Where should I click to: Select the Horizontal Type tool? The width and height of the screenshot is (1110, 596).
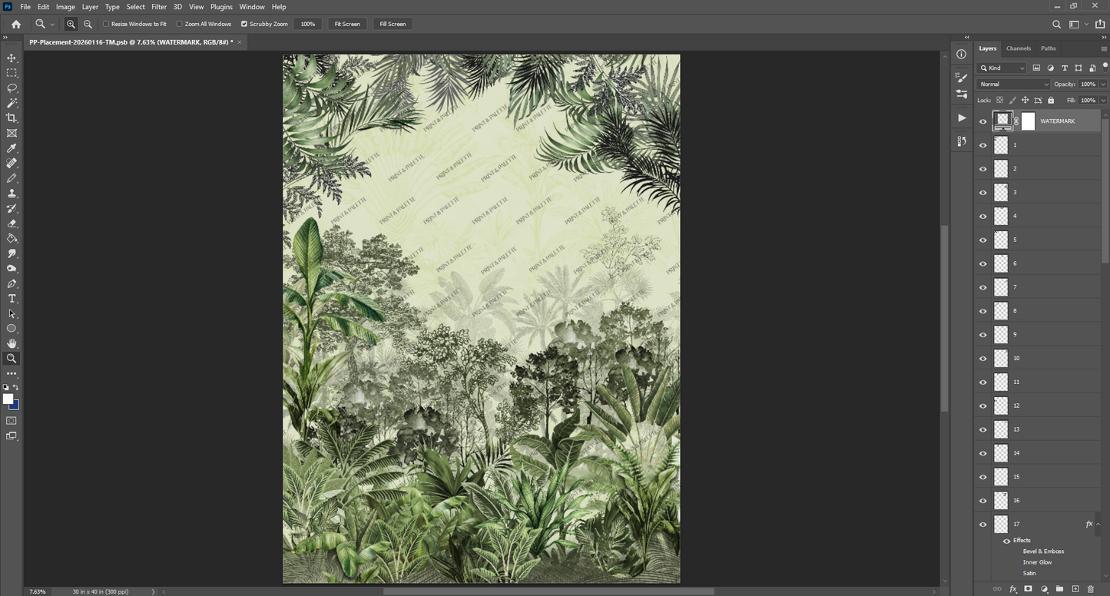(12, 299)
